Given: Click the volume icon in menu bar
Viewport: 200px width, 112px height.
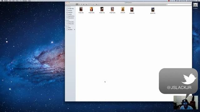Looking at the screenshot, I should tap(178, 1).
